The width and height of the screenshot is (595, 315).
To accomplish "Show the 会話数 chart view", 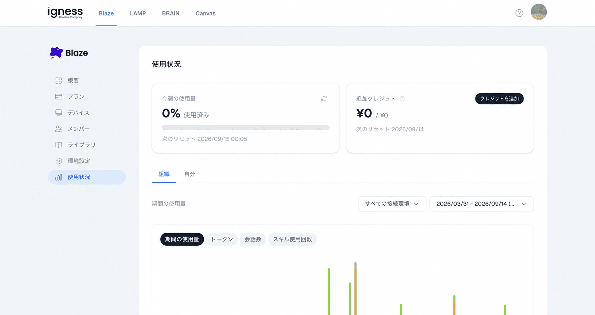I will pyautogui.click(x=253, y=239).
